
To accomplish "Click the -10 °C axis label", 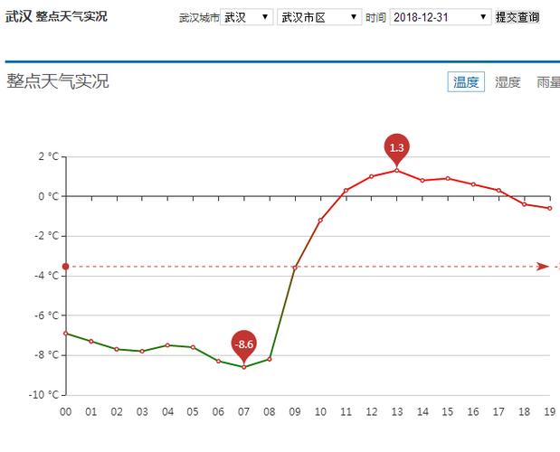I will [43, 395].
